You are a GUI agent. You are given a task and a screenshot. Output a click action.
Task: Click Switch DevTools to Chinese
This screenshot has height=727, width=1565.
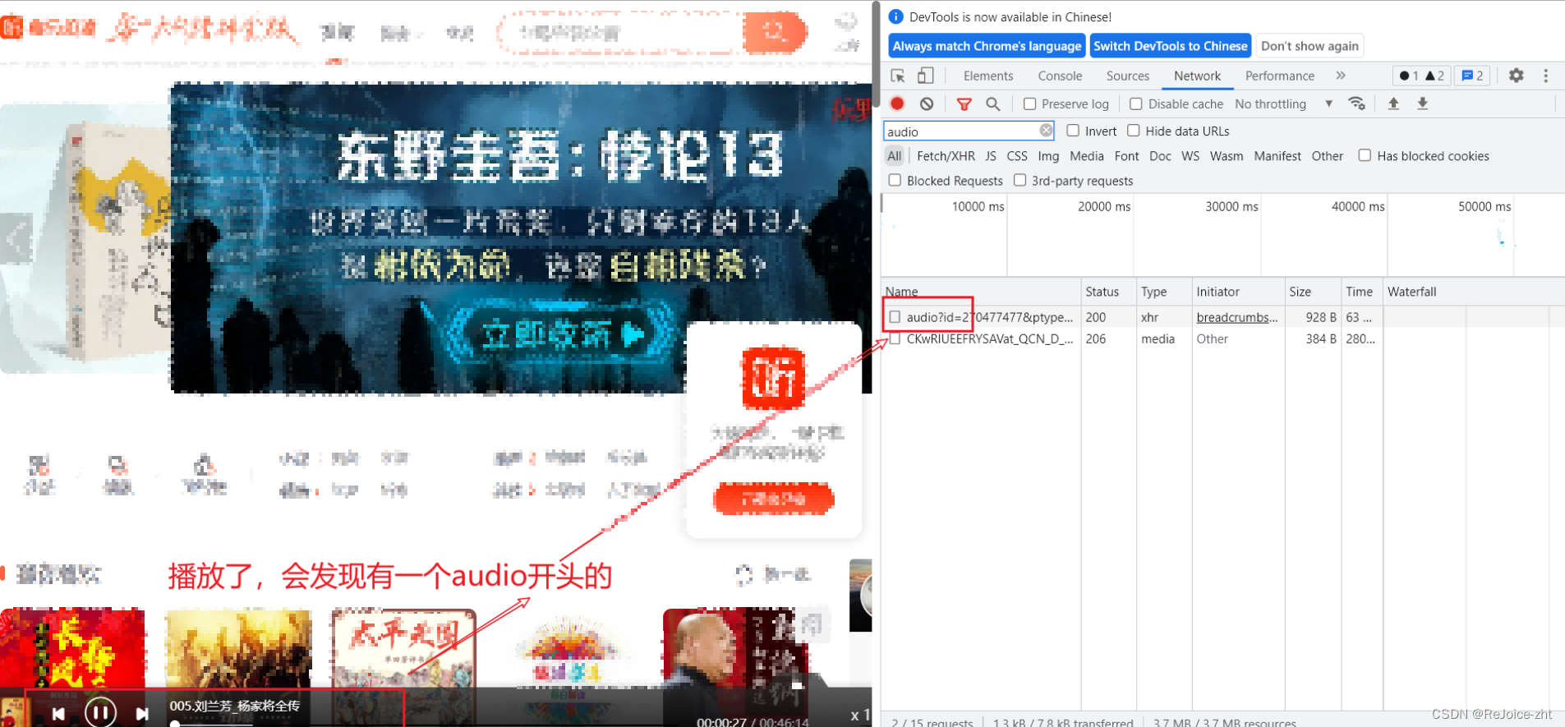click(x=1171, y=46)
